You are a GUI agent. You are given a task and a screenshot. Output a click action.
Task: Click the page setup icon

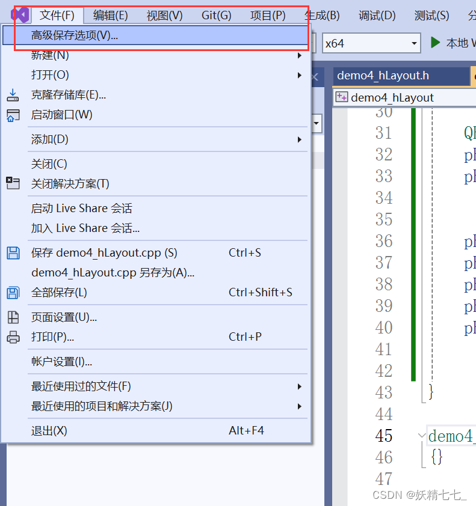coord(13,317)
